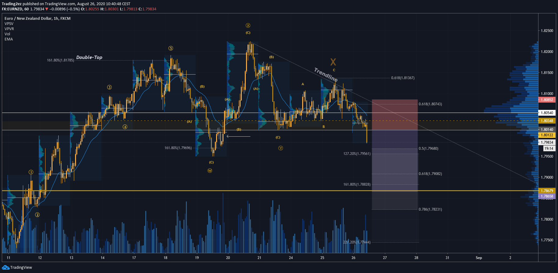Screen dimensions: 558x273
Task: Click the circled 2 wave marker
Action: [37, 215]
